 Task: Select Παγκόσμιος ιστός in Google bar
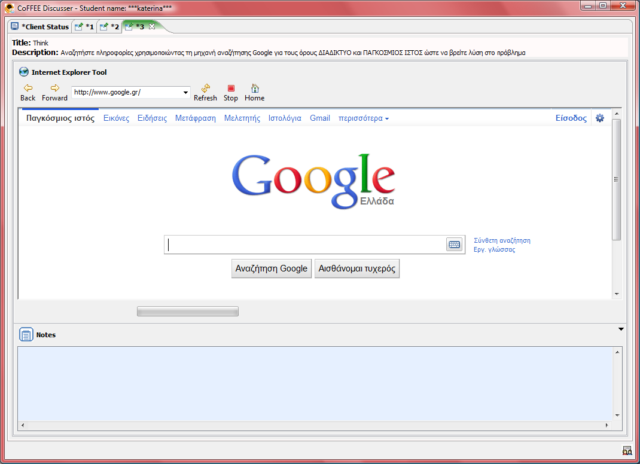pyautogui.click(x=60, y=118)
